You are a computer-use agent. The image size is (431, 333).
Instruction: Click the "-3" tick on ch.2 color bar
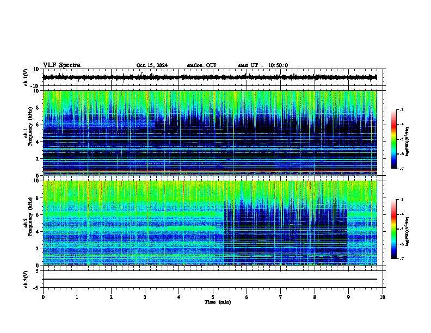(x=401, y=200)
